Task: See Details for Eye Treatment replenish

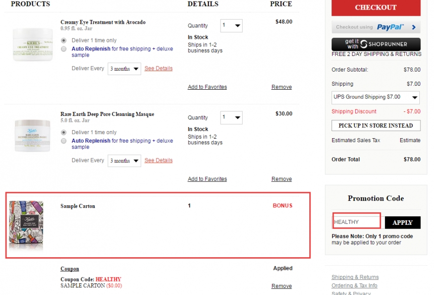Action: [158, 68]
